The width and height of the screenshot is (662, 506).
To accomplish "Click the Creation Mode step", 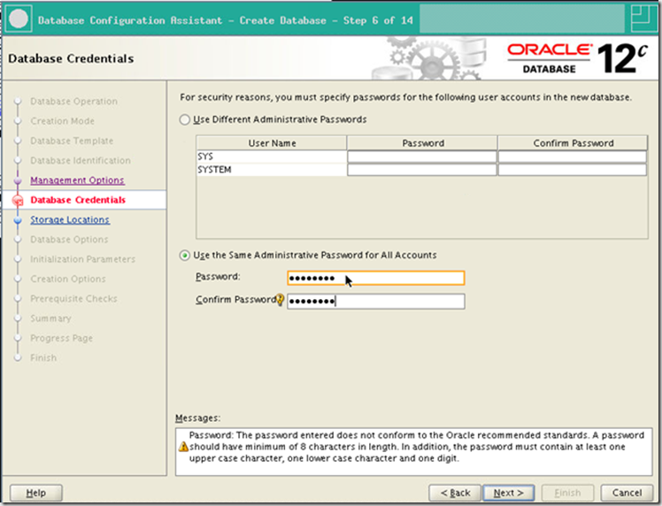I will pyautogui.click(x=63, y=121).
